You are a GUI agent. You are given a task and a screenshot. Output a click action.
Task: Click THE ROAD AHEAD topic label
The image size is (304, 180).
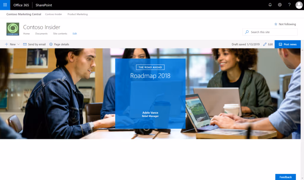150,67
